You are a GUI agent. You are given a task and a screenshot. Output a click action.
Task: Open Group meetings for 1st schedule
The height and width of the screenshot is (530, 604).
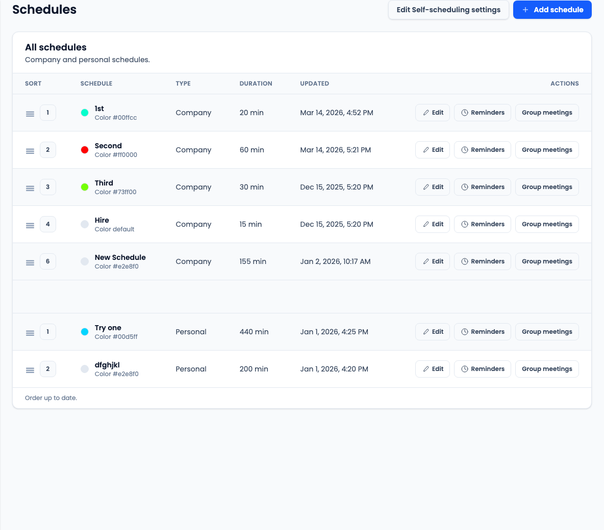[x=547, y=113]
